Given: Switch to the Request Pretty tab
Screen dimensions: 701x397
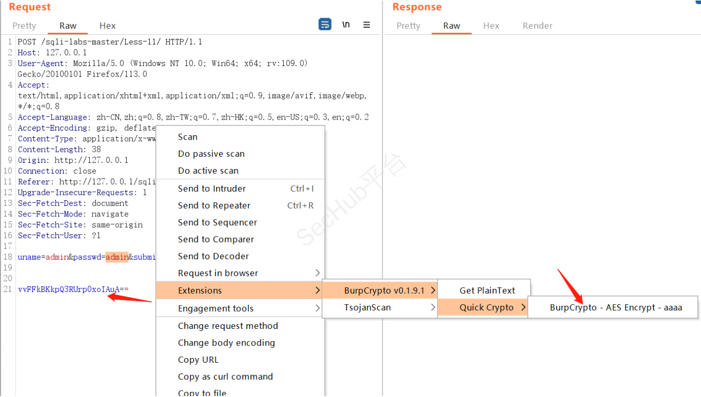Looking at the screenshot, I should [24, 26].
